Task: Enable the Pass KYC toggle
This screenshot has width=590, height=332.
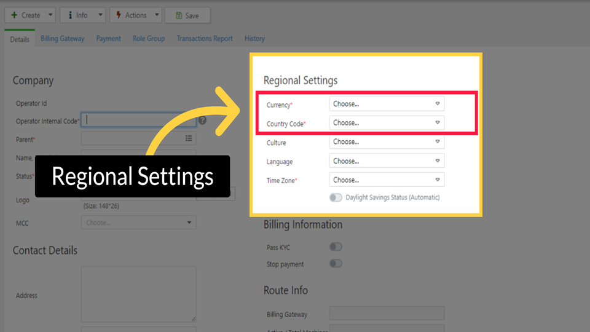Action: coord(336,247)
